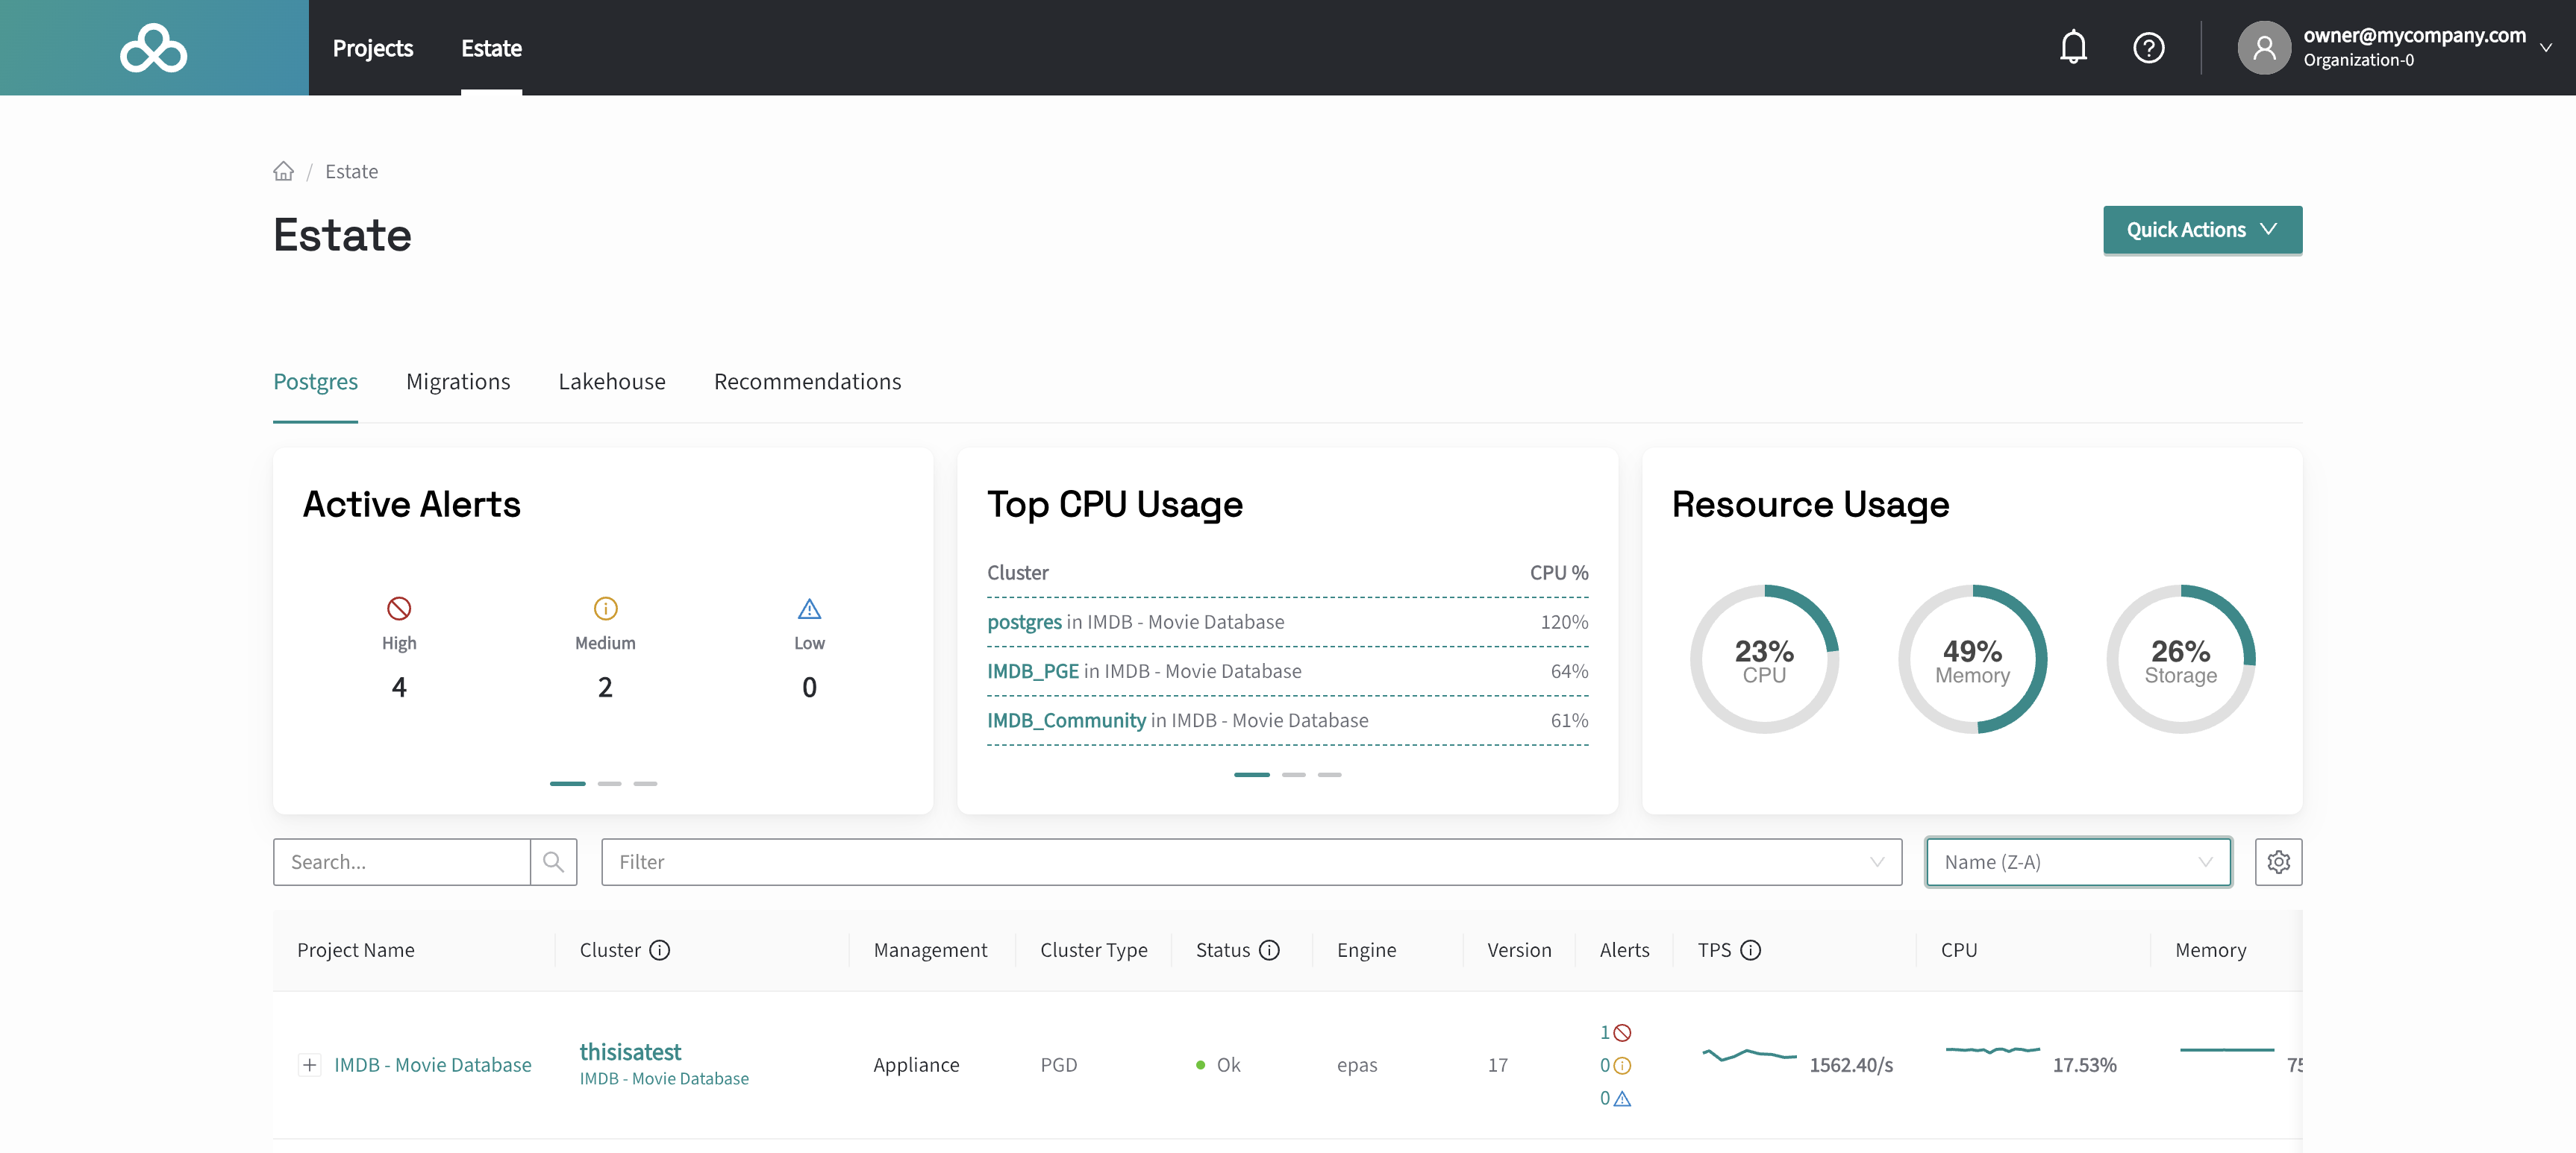This screenshot has width=2576, height=1153.
Task: Open the thisisatest cluster link
Action: coord(630,1051)
